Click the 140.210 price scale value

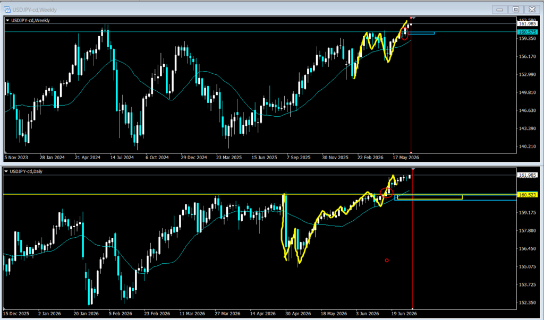527,146
